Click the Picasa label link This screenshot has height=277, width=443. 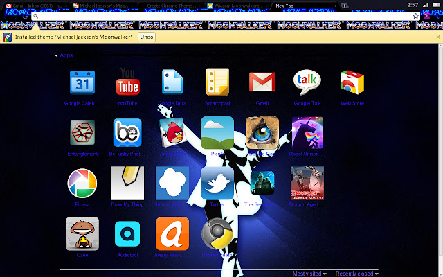pos(82,204)
